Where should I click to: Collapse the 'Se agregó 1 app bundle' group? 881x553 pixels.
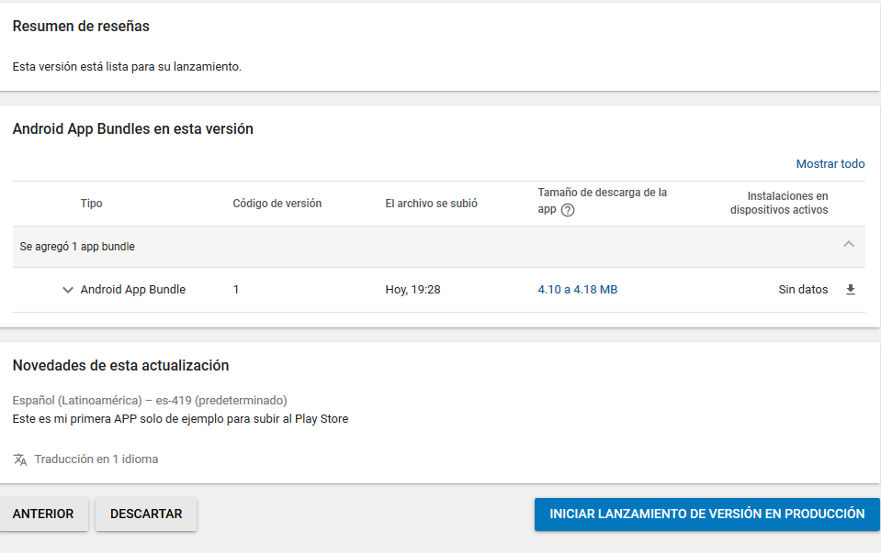click(x=848, y=245)
